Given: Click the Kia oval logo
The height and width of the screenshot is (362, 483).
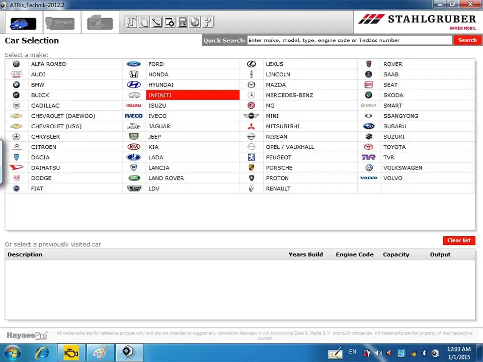Looking at the screenshot, I should tap(134, 147).
